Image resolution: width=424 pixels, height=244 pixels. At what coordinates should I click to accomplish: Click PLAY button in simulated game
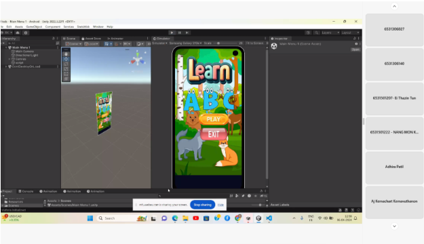[214, 119]
